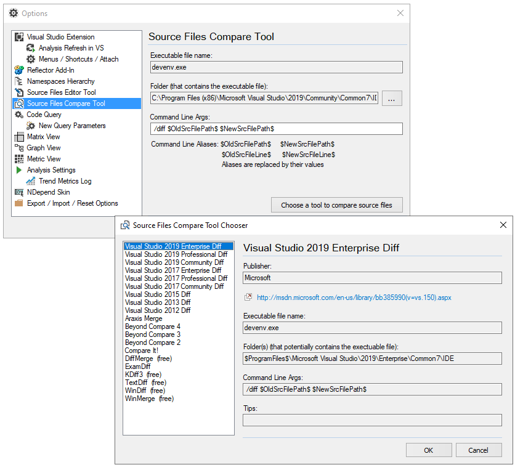Click the Visual Studio Extension icon
Image resolution: width=515 pixels, height=470 pixels.
point(19,37)
